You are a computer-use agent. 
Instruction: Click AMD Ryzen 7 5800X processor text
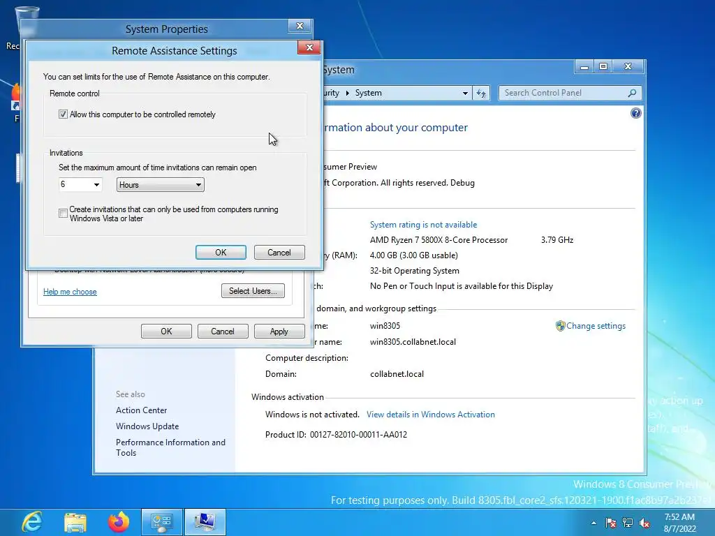[x=438, y=240]
